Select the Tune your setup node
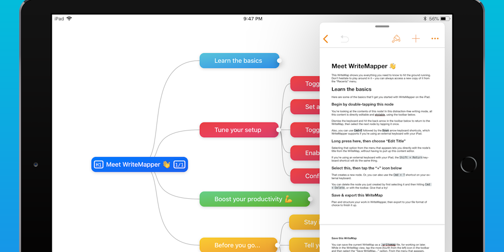Image resolution: width=504 pixels, height=252 pixels. click(x=239, y=130)
